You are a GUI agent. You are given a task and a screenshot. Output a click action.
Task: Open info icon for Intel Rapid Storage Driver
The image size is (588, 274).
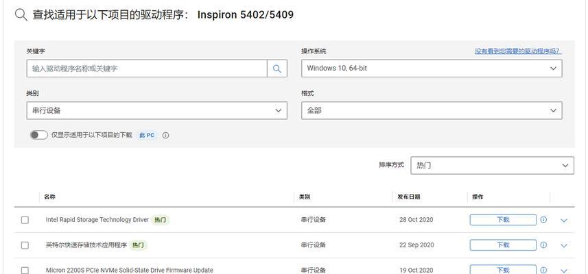click(543, 220)
